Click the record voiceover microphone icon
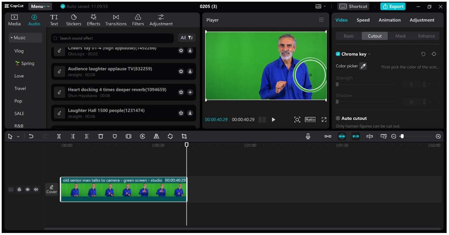This screenshot has width=449, height=235. 308,136
